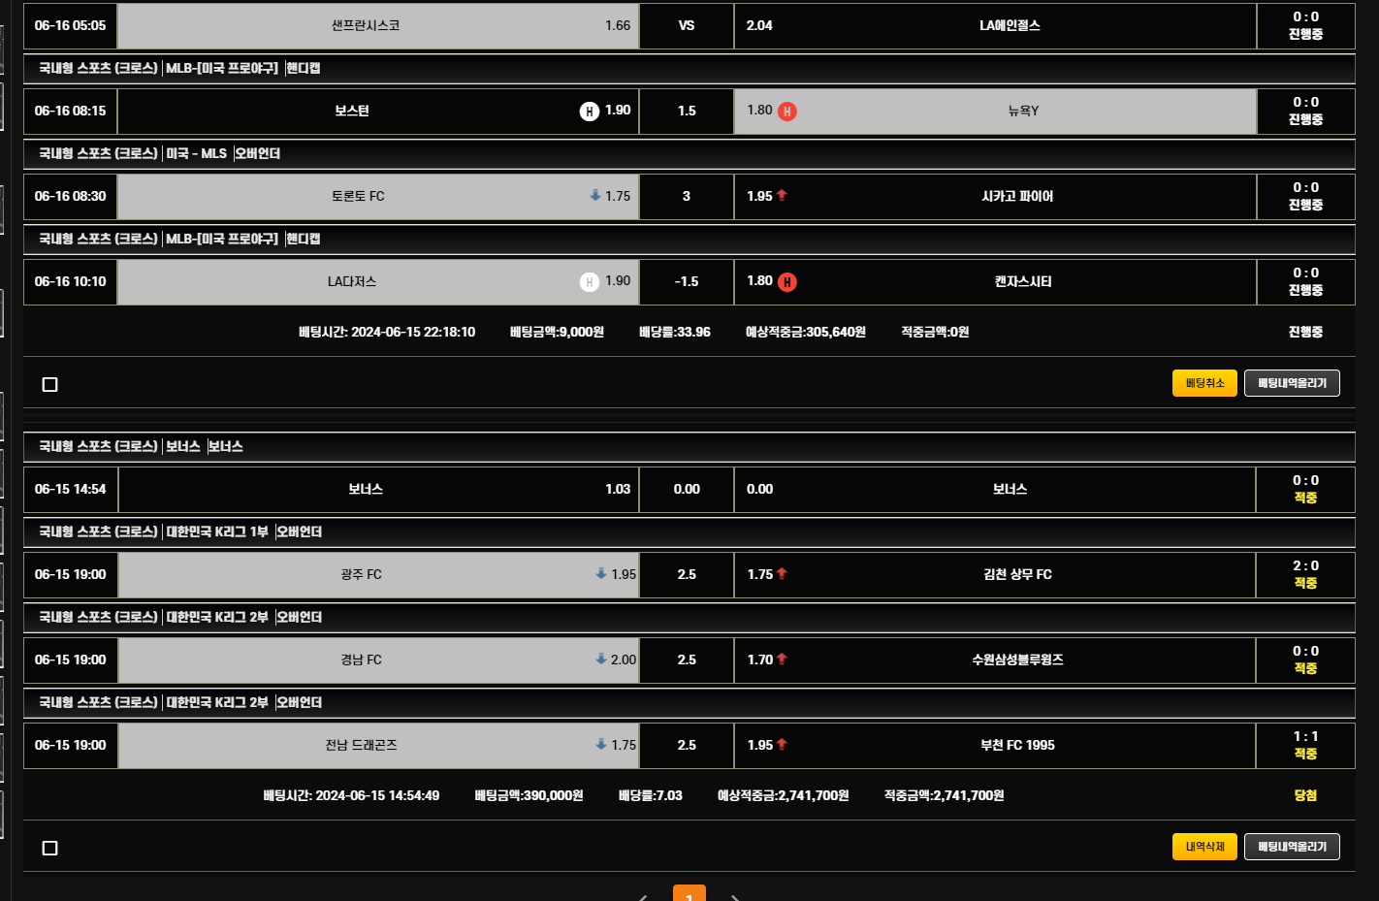Click 베팅내역올리기 under the in-progress bet slip
Screen dimensions: 1379x901
(1292, 383)
